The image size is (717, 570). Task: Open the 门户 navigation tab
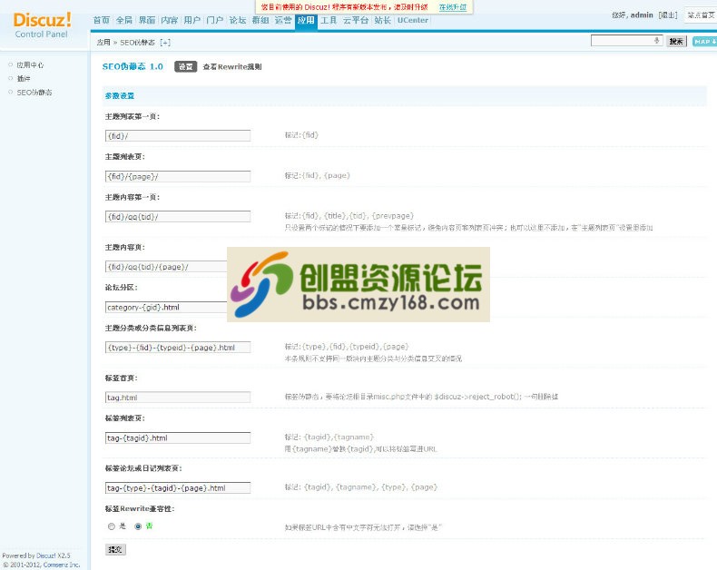(x=214, y=20)
